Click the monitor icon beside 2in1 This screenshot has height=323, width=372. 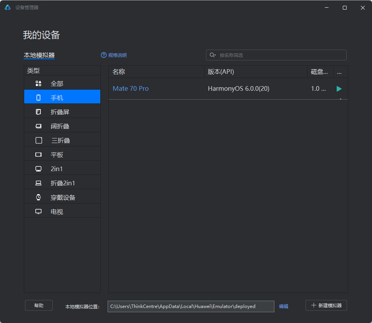pyautogui.click(x=38, y=169)
